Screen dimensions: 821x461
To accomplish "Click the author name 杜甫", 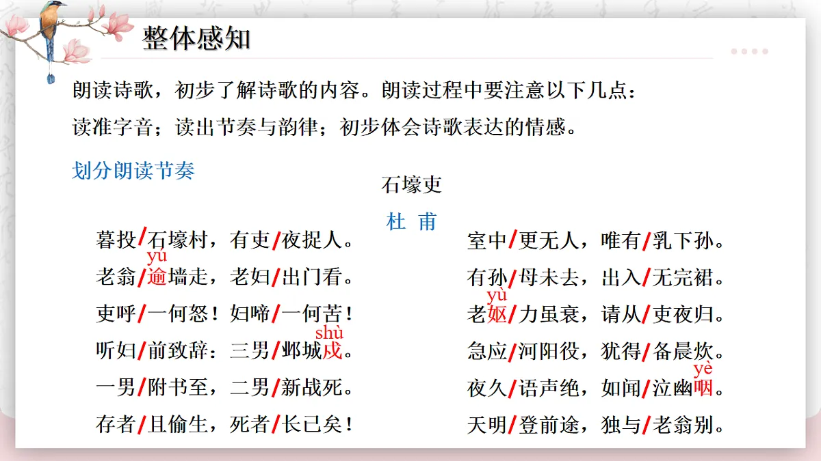I will point(411,222).
